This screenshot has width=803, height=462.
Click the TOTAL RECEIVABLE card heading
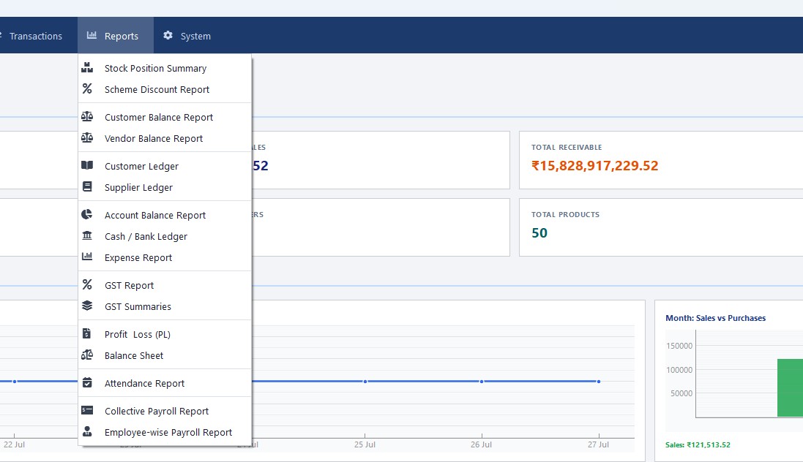567,148
